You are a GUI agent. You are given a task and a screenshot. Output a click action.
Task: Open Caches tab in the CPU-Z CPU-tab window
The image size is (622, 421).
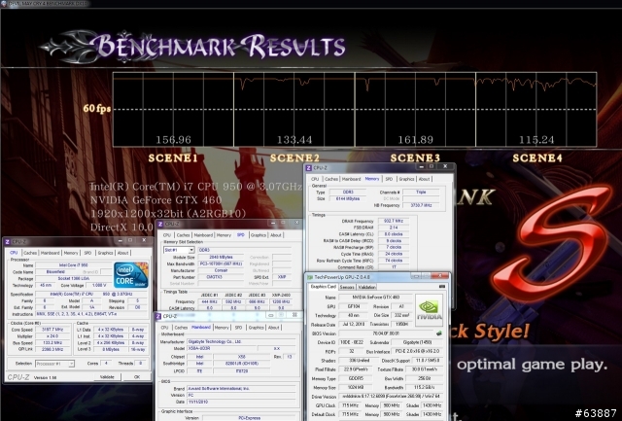pos(30,253)
